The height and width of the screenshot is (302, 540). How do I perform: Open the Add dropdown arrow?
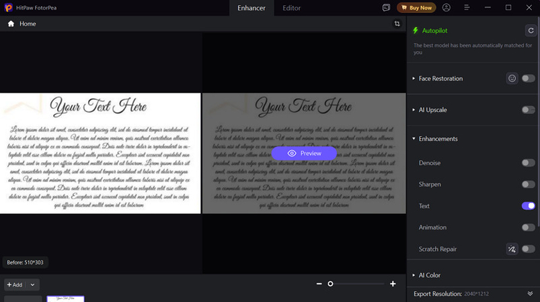32,285
